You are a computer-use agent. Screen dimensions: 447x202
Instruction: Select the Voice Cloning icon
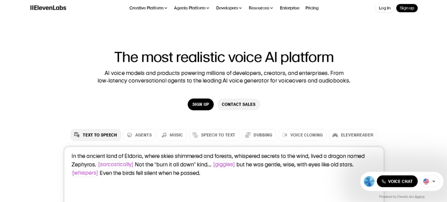tap(285, 135)
